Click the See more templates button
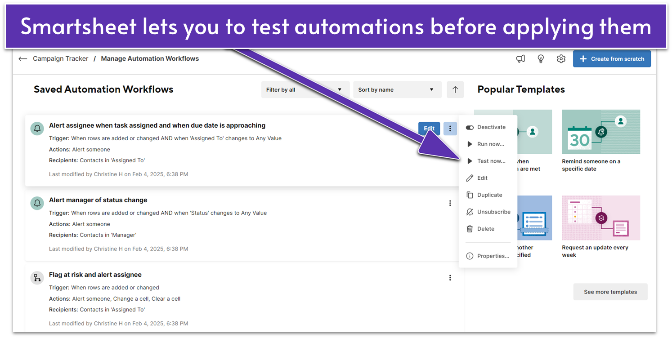The height and width of the screenshot is (338, 672). tap(610, 292)
